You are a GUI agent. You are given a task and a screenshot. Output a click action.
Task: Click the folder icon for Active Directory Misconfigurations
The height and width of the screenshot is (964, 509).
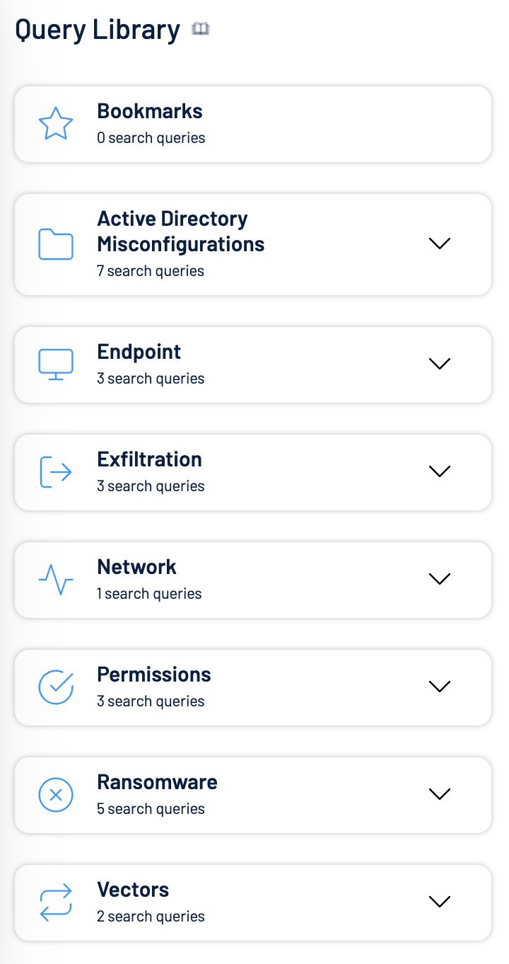(56, 244)
